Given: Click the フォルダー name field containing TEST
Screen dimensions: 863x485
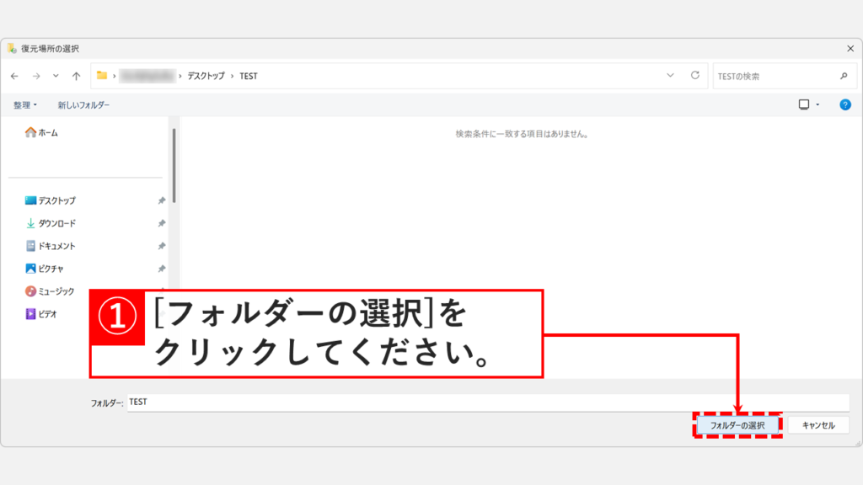Looking at the screenshot, I should (x=488, y=402).
